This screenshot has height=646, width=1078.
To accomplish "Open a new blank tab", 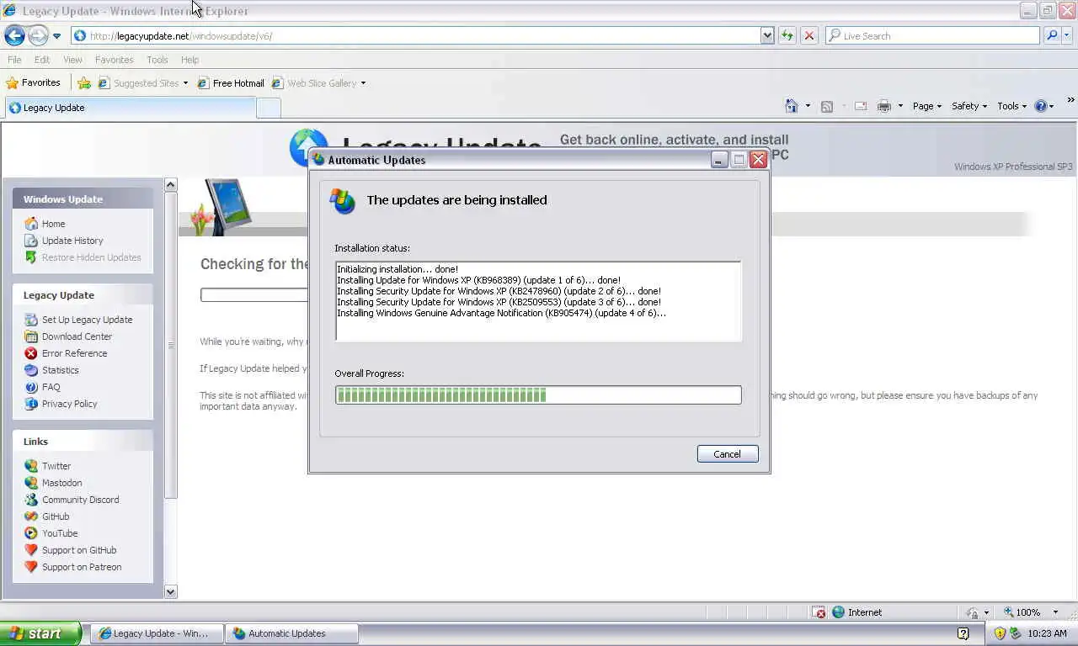I will (268, 108).
